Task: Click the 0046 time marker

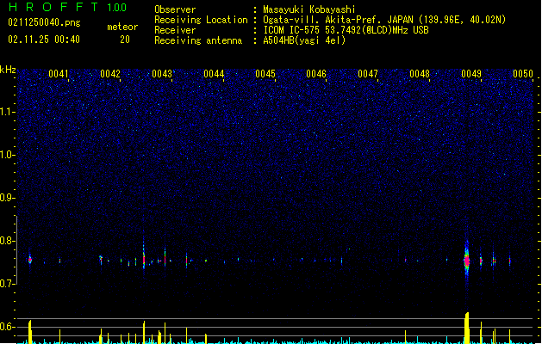Action: [x=316, y=74]
